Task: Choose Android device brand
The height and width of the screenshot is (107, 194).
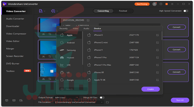Action: click(69, 43)
